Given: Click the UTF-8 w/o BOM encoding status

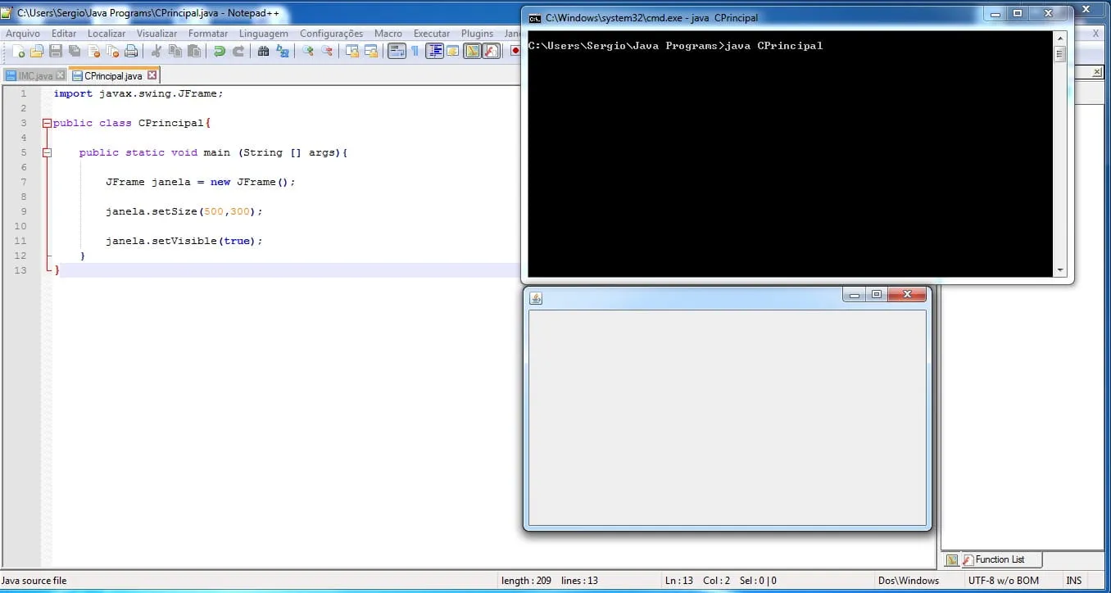Looking at the screenshot, I should tap(1004, 581).
